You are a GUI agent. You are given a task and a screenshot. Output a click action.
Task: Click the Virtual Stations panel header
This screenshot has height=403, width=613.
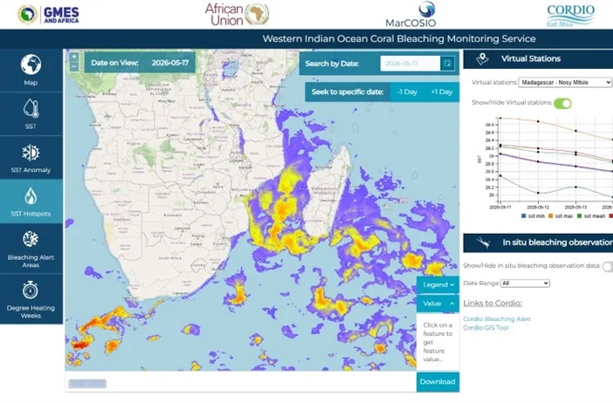pyautogui.click(x=538, y=59)
